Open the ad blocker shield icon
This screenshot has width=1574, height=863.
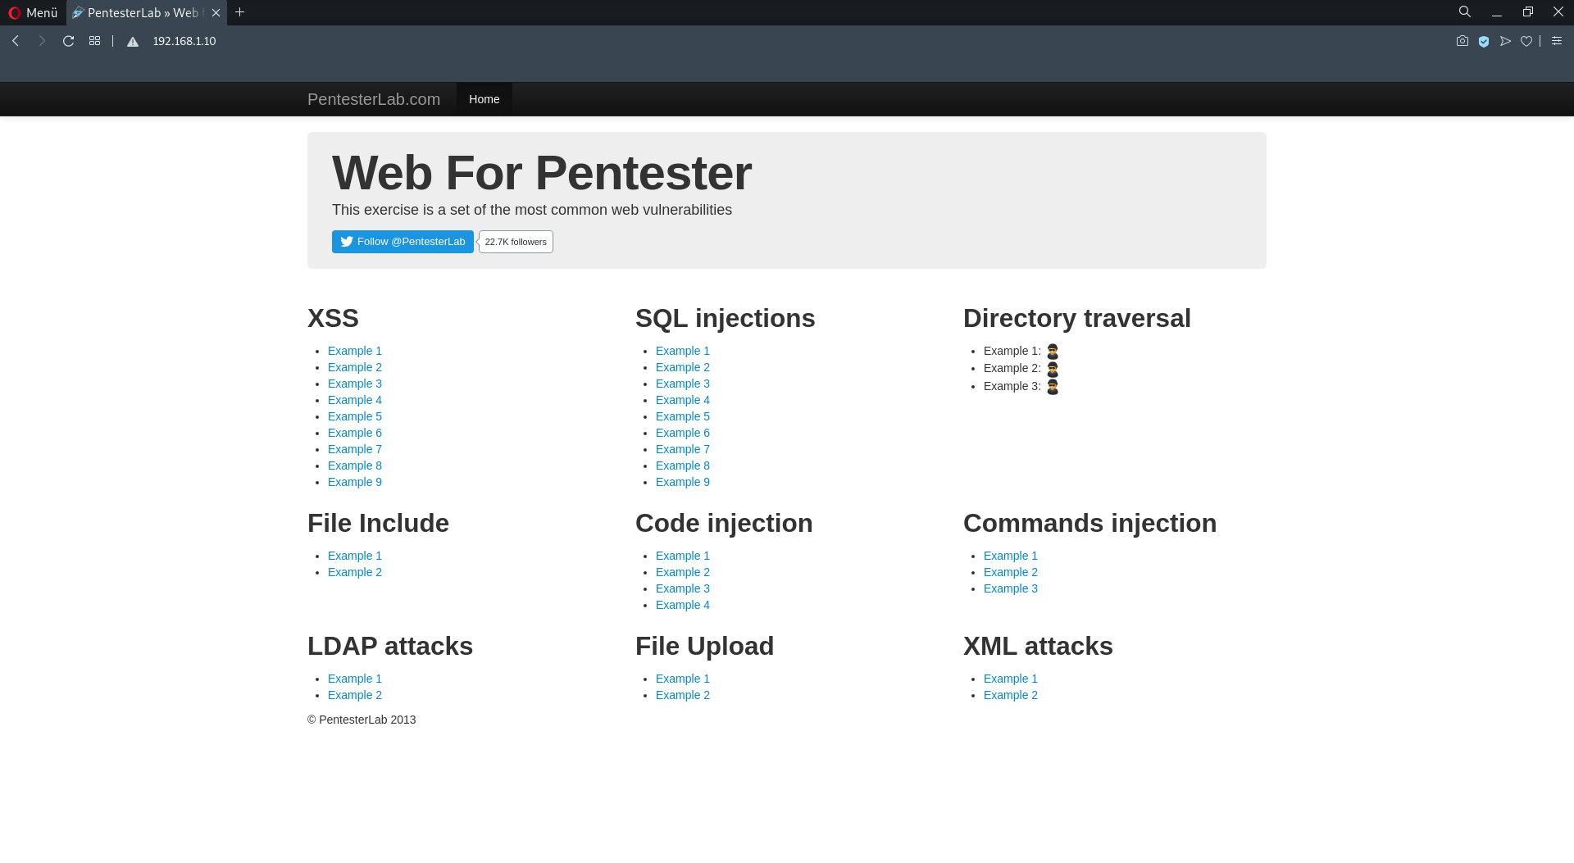[1484, 41]
